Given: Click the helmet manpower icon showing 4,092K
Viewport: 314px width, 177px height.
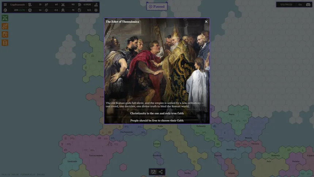Looking at the screenshot, I should [x=80, y=5].
